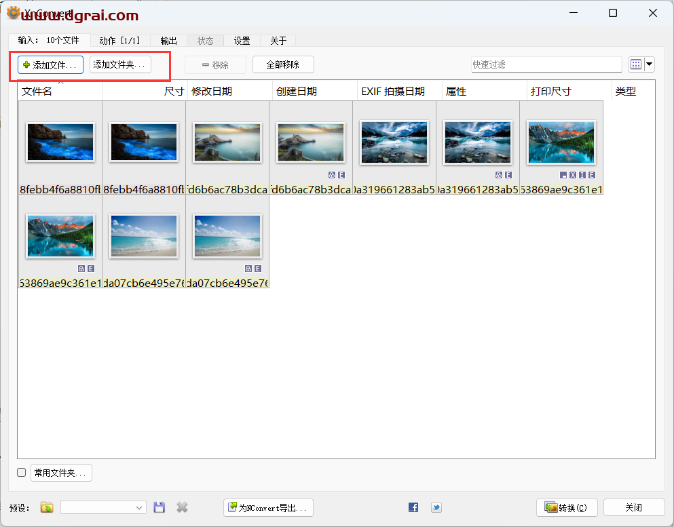Switch to the 输入 tab

49,41
